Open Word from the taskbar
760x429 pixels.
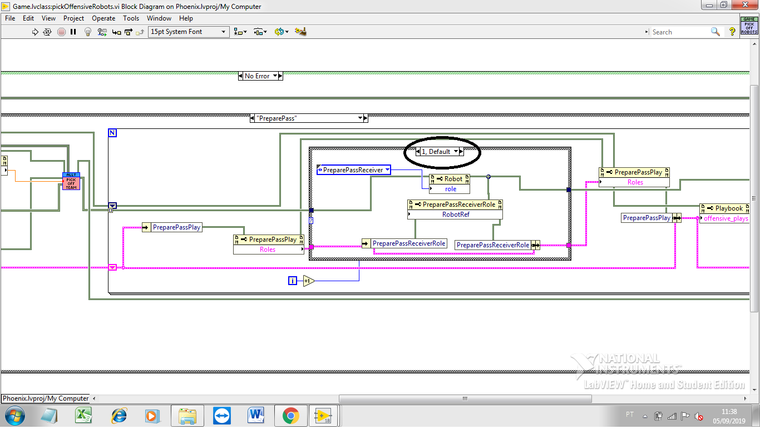point(256,416)
